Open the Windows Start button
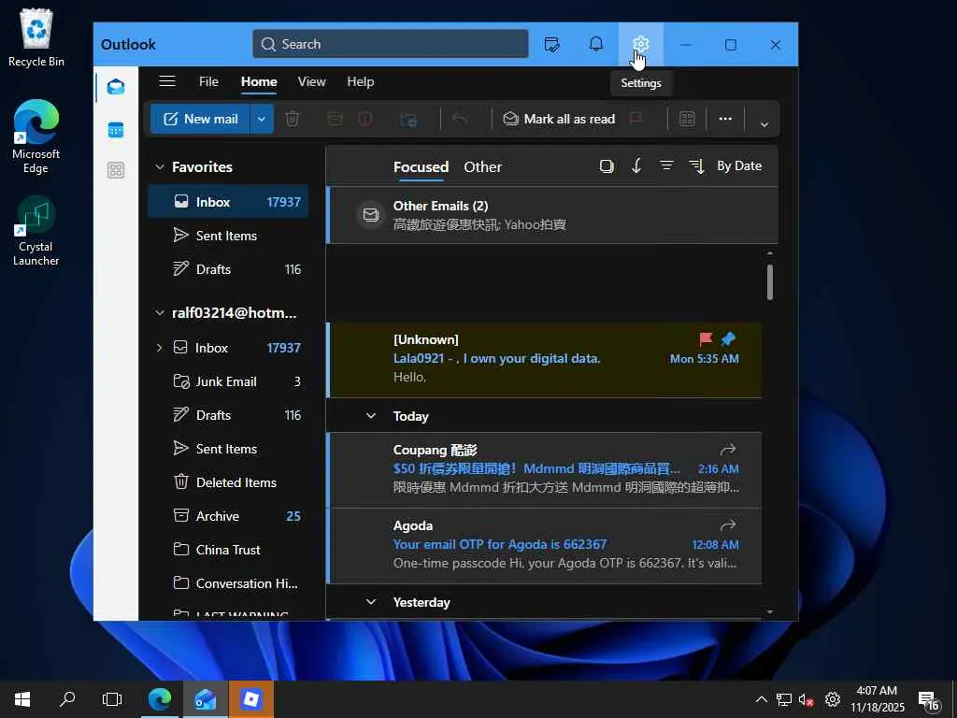The height and width of the screenshot is (718, 957). click(22, 699)
